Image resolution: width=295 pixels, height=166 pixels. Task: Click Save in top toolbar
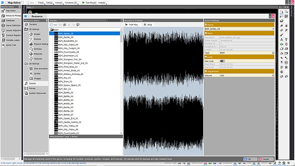click(30, 3)
